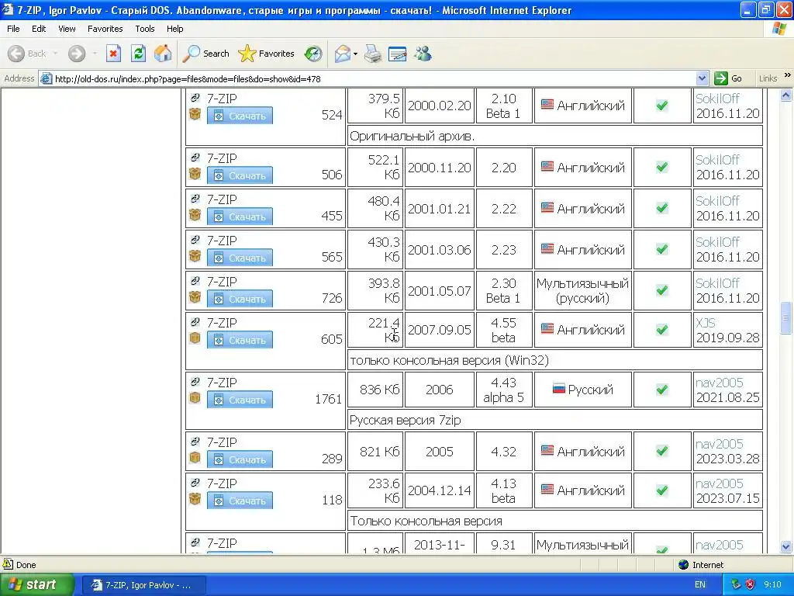
Task: Click the US flag icon in 2.22 row
Action: point(547,207)
